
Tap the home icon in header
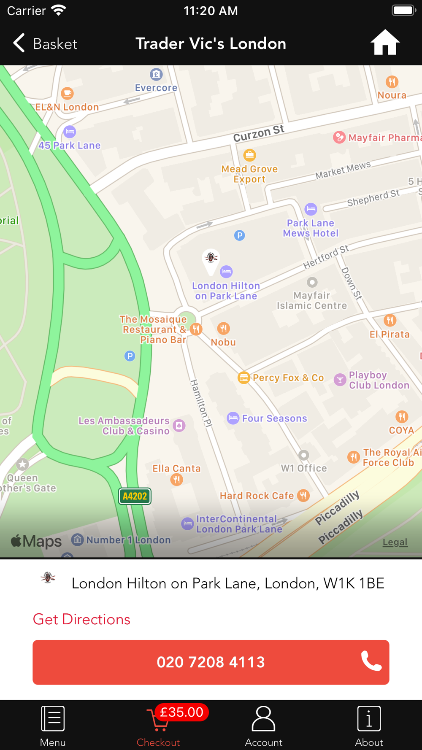coord(385,43)
